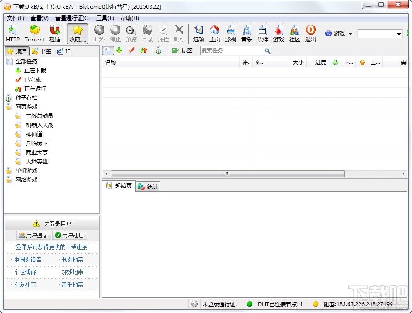412x313 pixels.
Task: Open the 音乐 music icon
Action: pos(247,34)
